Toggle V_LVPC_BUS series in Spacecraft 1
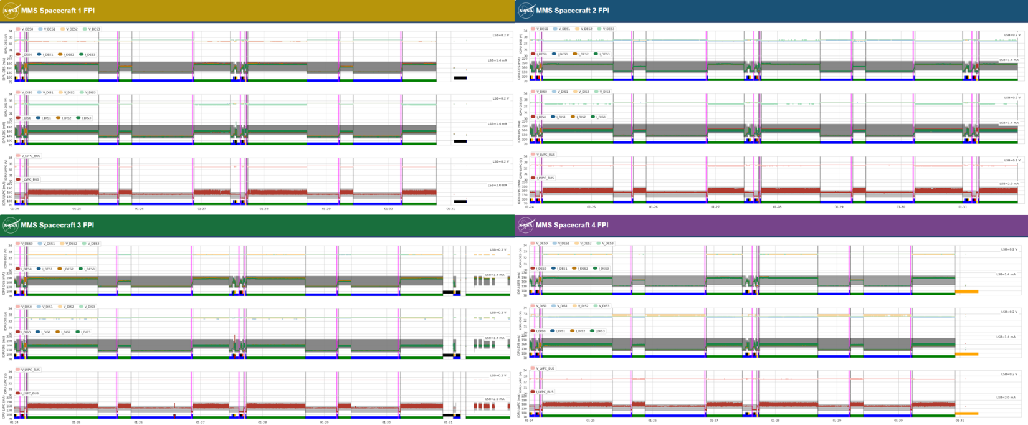Image resolution: width=1028 pixels, height=425 pixels. click(x=29, y=156)
